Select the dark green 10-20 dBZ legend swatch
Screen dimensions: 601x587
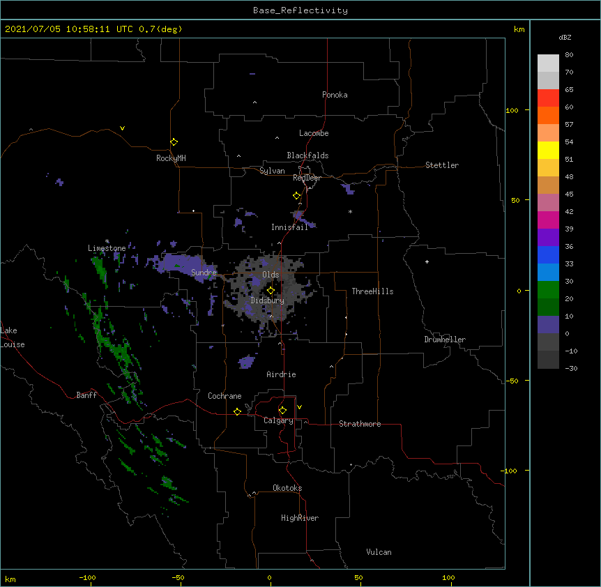pyautogui.click(x=548, y=307)
